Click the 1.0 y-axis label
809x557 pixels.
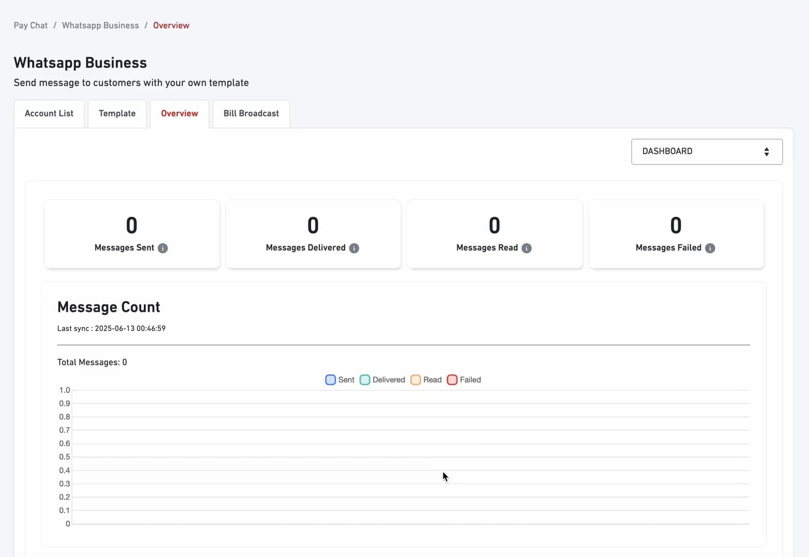click(64, 390)
